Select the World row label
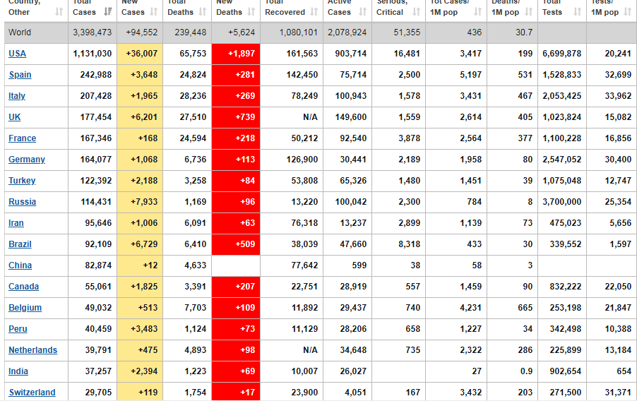Screen dimensions: 637x401 (x=20, y=32)
